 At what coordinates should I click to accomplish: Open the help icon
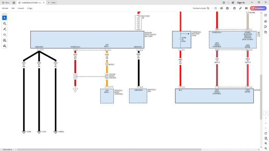(224, 3)
